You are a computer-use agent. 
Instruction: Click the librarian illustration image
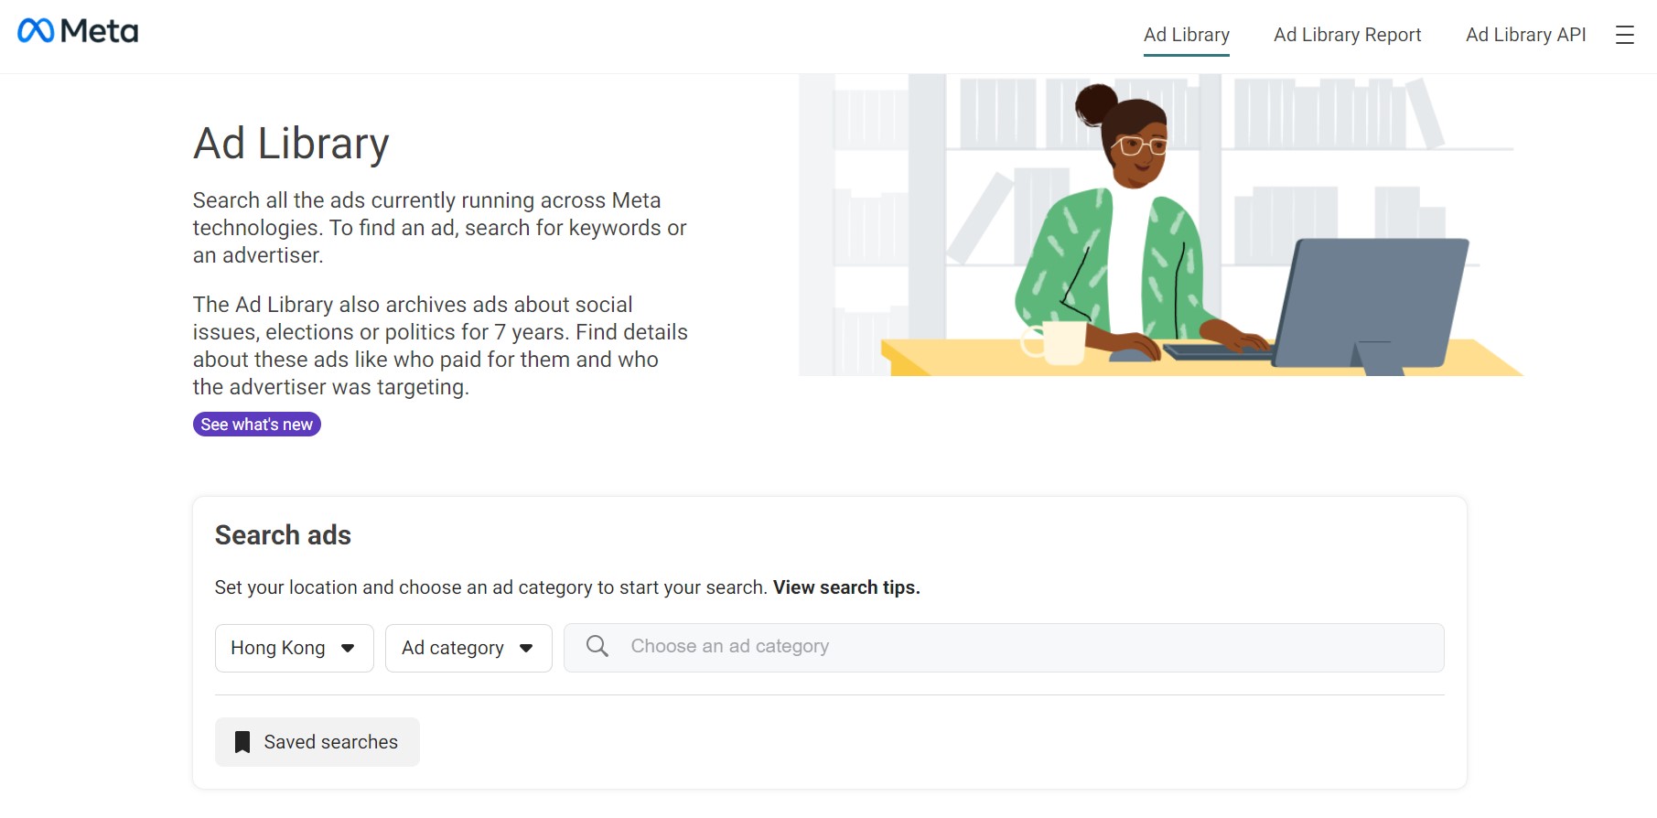click(x=1161, y=225)
